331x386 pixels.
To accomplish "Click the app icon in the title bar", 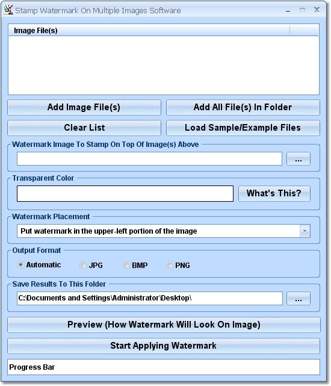I will [x=8, y=10].
